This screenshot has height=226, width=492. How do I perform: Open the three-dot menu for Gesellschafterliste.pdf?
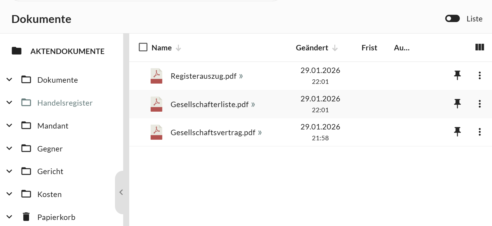point(480,104)
